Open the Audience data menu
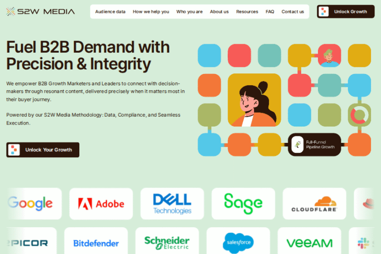Viewport: 381px width, 254px height. 110,12
